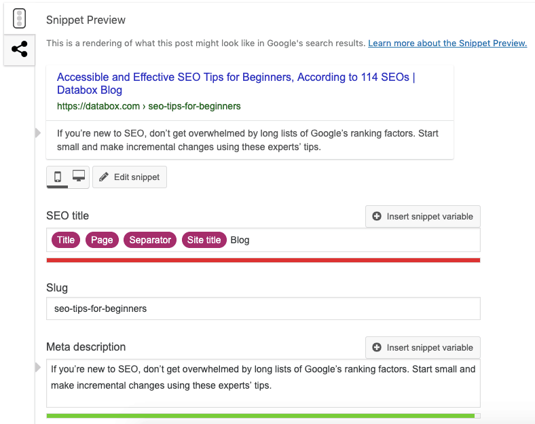Switch to desktop preview mode

[x=79, y=177]
